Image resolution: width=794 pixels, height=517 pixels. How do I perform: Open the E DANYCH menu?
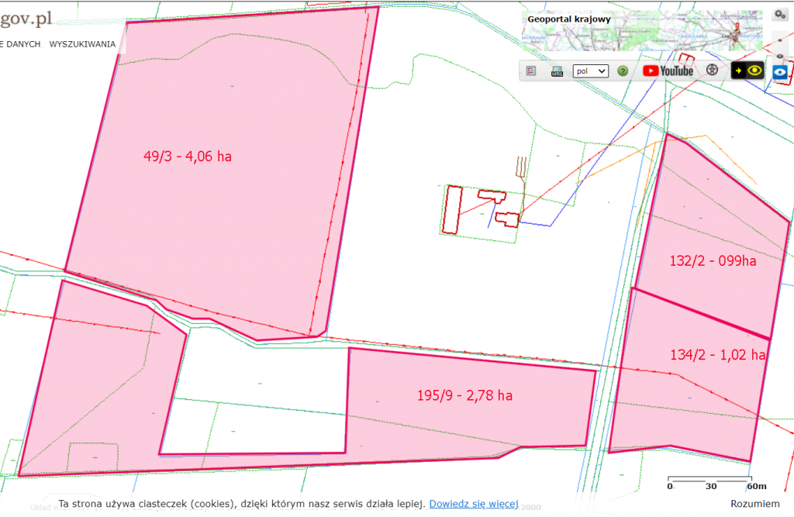pyautogui.click(x=21, y=44)
